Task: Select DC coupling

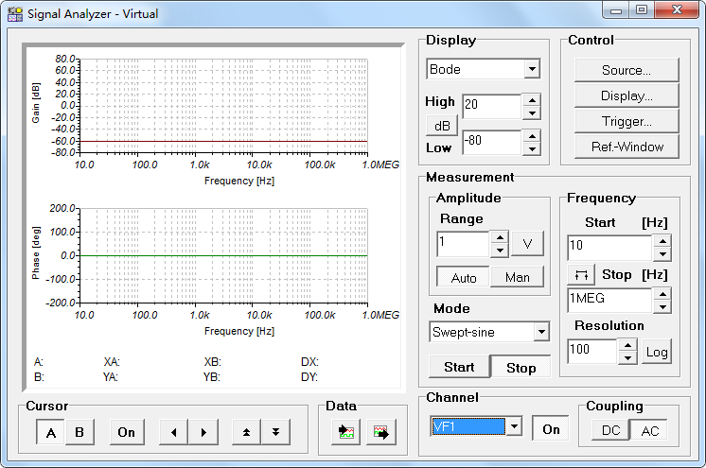Action: point(611,430)
